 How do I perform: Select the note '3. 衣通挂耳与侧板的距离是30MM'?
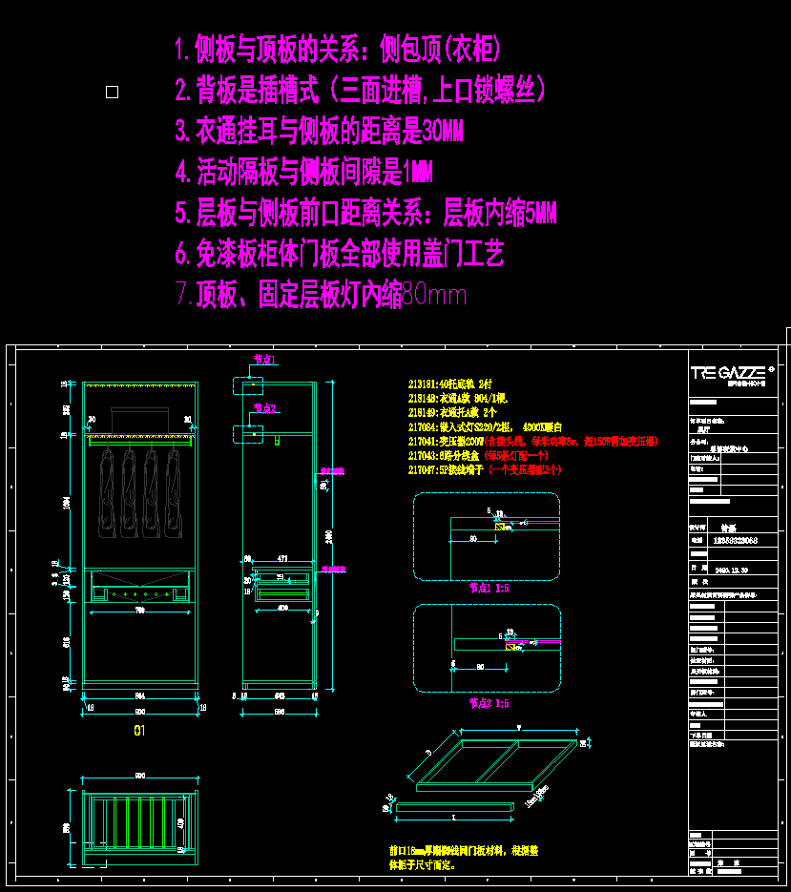[x=319, y=131]
